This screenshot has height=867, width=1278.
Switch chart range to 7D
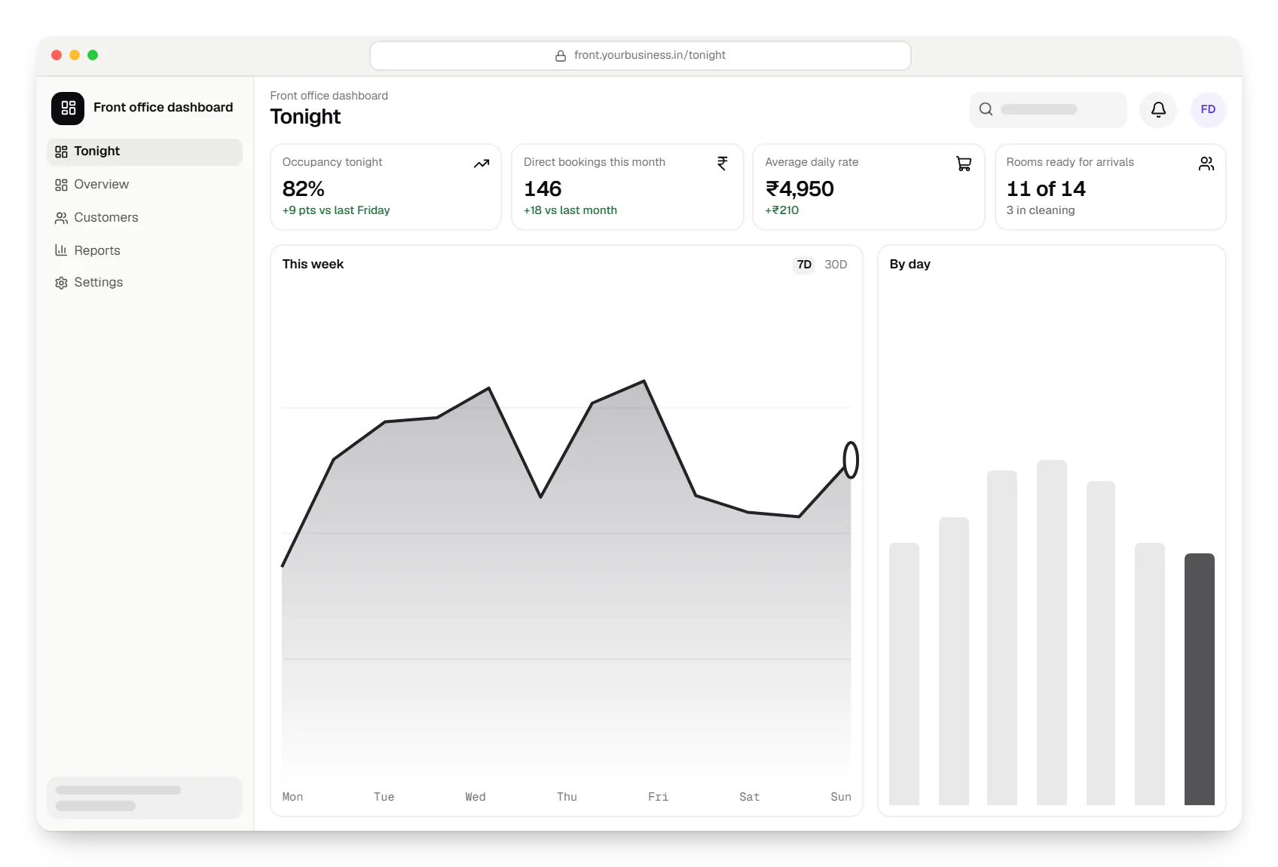pos(804,265)
